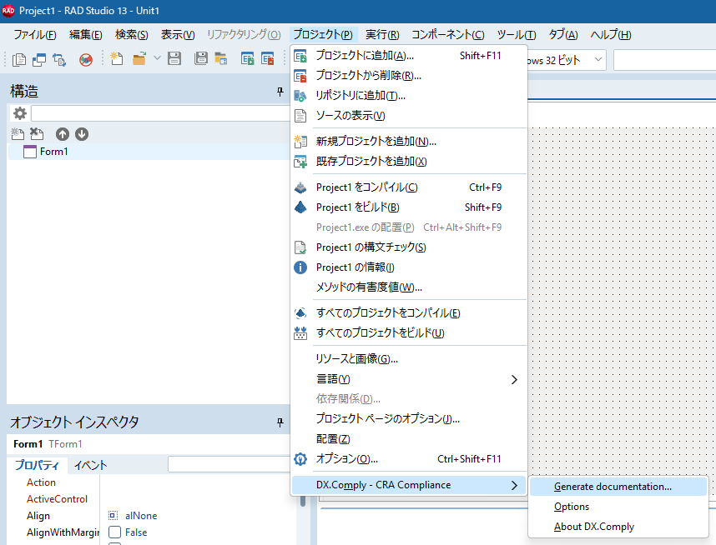This screenshot has height=545, width=716.
Task: Select リソースと画像(G)... menu item
Action: coord(409,359)
